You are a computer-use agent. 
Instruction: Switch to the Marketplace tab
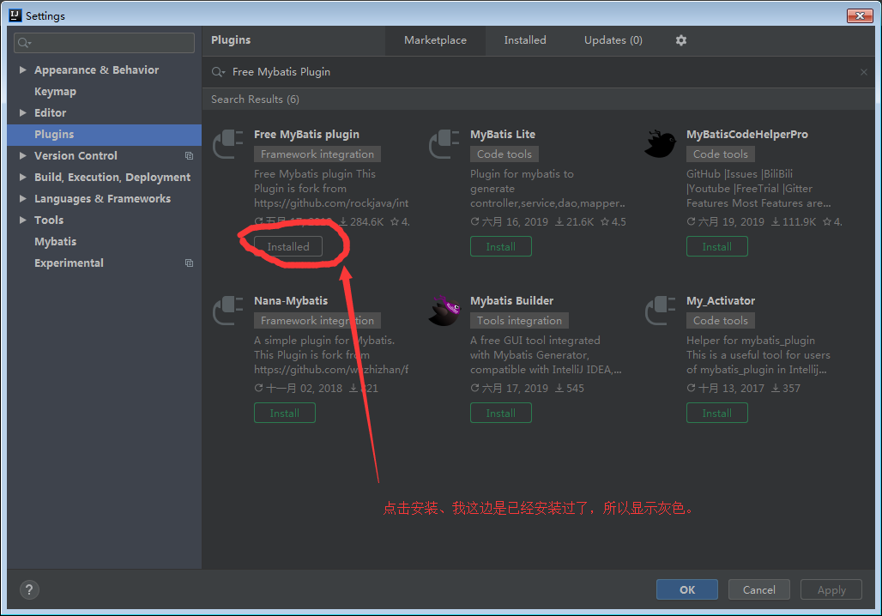click(435, 40)
